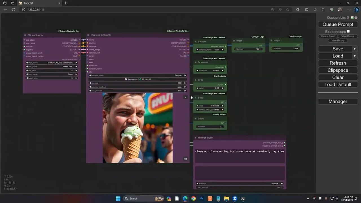Click the denoise value slider in KSampler
Screen dimensions: 361x203
coord(137,83)
